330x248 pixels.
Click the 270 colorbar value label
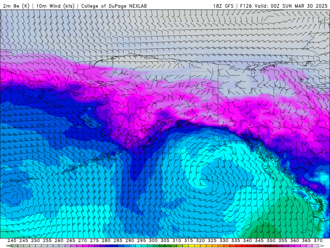82,241
